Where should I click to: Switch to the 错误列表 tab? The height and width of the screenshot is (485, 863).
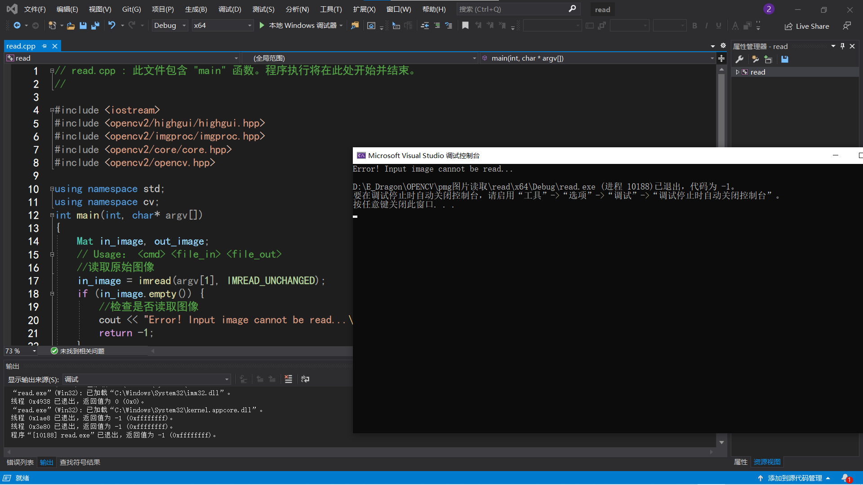[x=20, y=462]
